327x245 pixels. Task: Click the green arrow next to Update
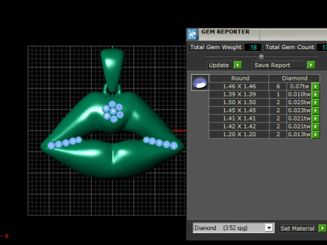click(x=238, y=65)
